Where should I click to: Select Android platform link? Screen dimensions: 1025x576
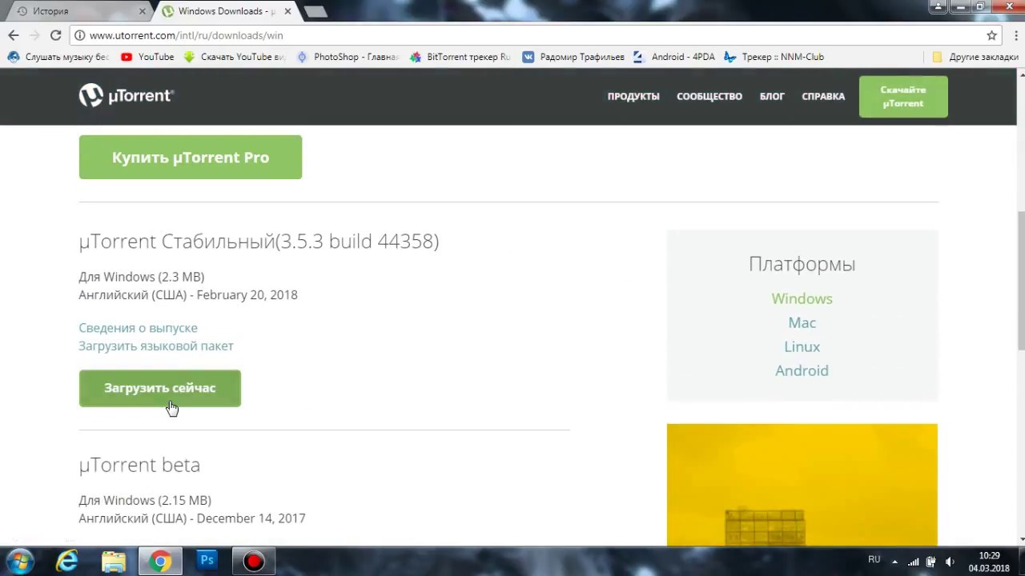(x=802, y=370)
